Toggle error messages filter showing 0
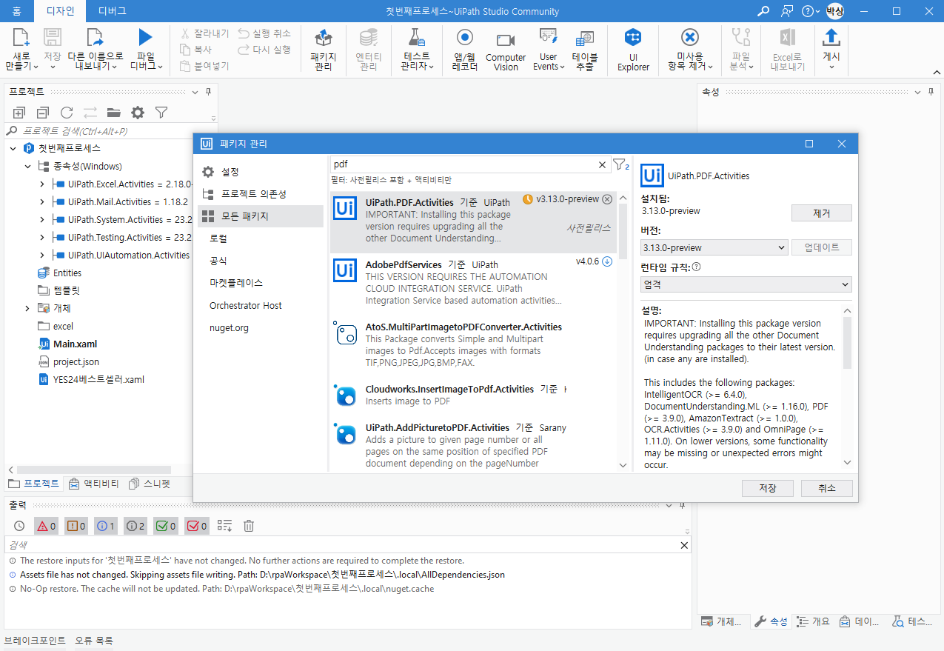 pyautogui.click(x=47, y=526)
